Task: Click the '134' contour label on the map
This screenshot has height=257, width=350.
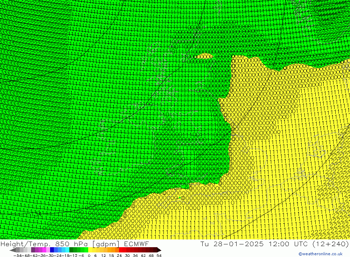Action: tap(36, 214)
